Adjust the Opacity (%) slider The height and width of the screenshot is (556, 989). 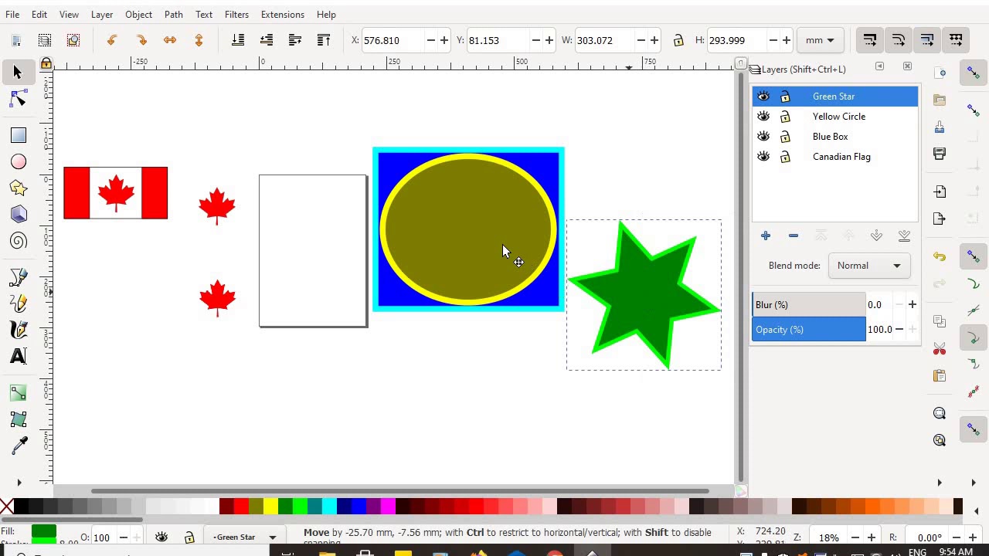[x=809, y=330]
